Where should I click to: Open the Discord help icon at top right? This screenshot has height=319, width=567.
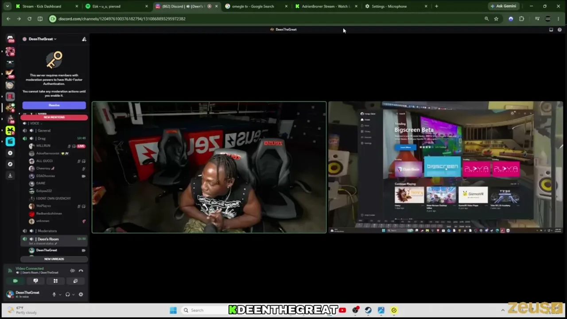click(x=560, y=30)
